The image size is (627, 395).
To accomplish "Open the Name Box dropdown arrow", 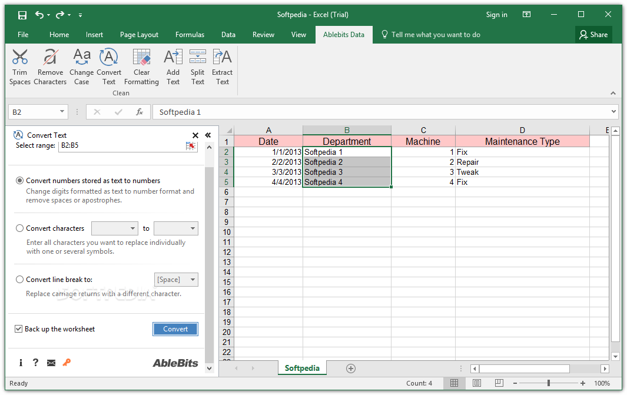I will (x=62, y=111).
